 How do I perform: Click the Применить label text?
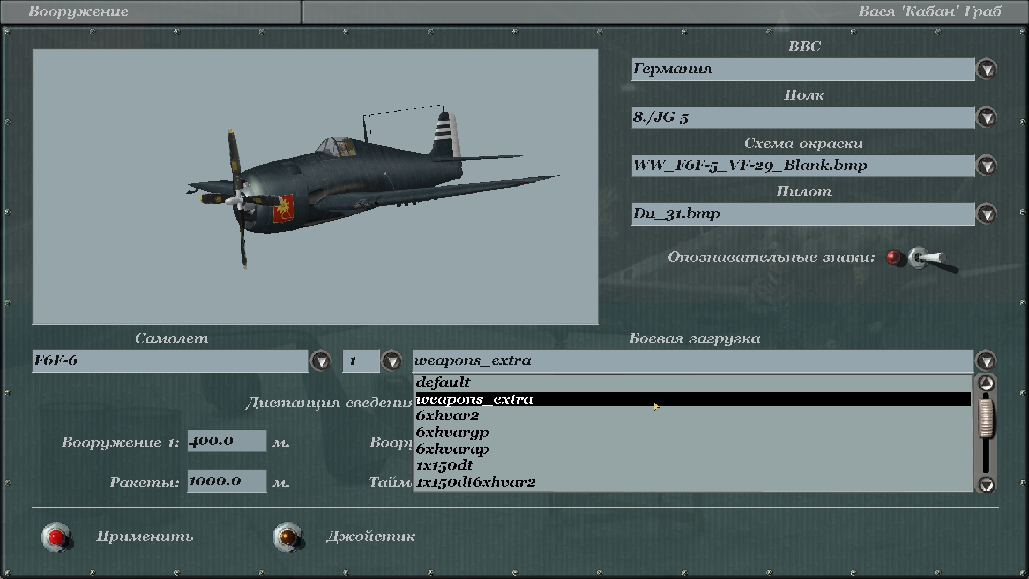pos(145,537)
